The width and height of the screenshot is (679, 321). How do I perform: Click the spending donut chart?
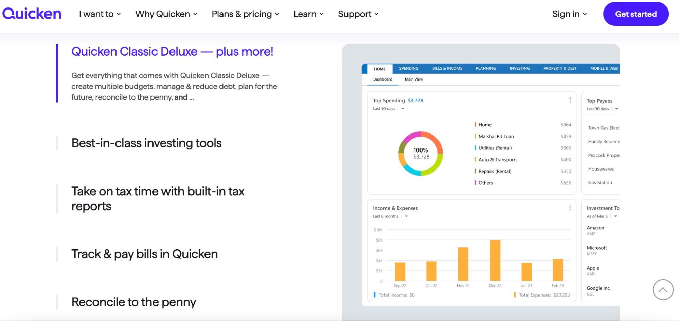coord(421,154)
